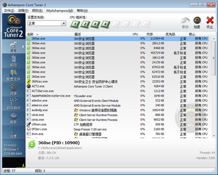Click the large 360se icon in details panel

click(32, 145)
